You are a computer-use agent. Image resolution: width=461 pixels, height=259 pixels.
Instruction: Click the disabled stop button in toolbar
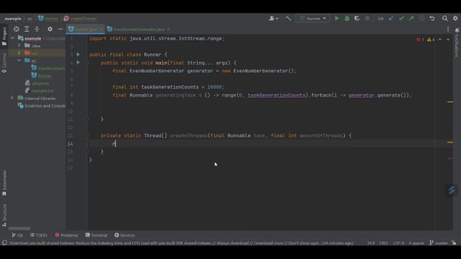coord(367,19)
